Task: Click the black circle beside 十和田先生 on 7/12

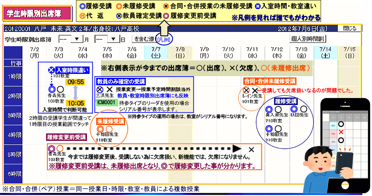Action: (x=278, y=129)
